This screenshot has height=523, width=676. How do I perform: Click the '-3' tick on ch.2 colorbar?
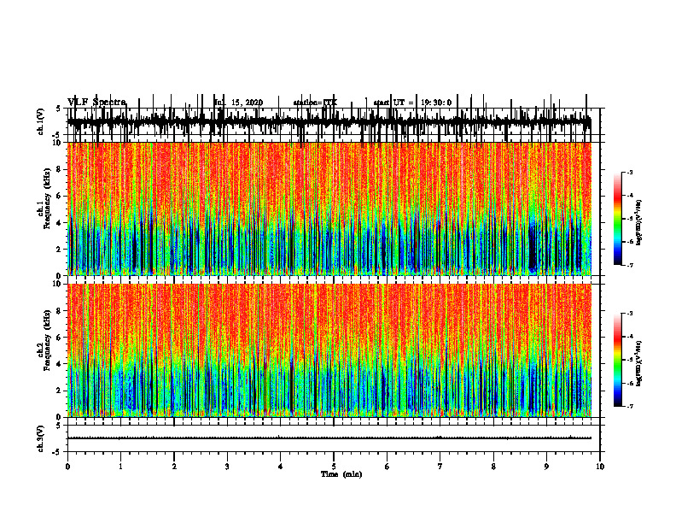click(x=629, y=314)
